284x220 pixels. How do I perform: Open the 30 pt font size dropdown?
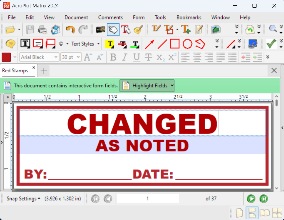coord(71,57)
